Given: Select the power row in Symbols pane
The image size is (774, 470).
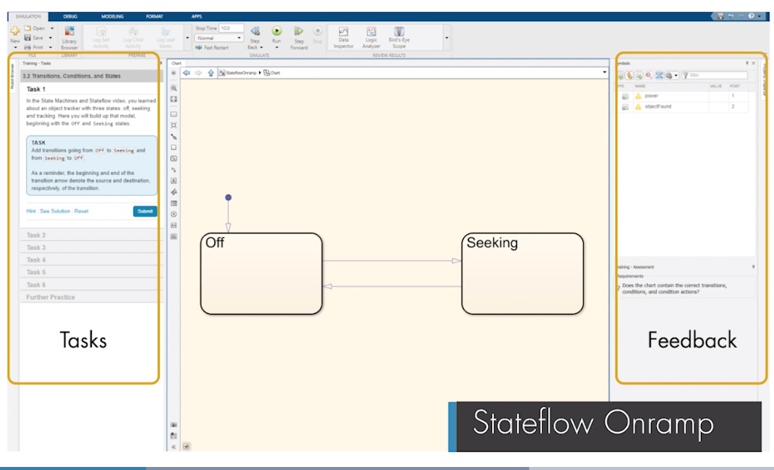Looking at the screenshot, I should 684,96.
